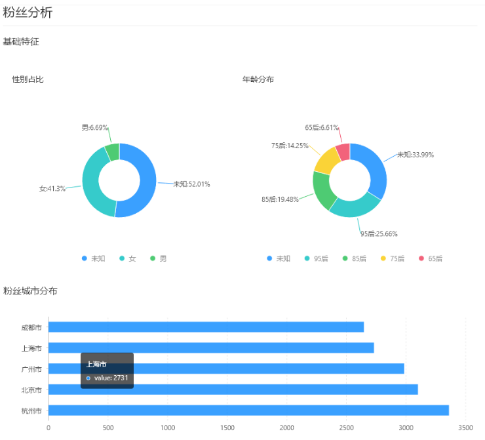
Task: Click the 性别占比 chart title
Action: (x=28, y=79)
